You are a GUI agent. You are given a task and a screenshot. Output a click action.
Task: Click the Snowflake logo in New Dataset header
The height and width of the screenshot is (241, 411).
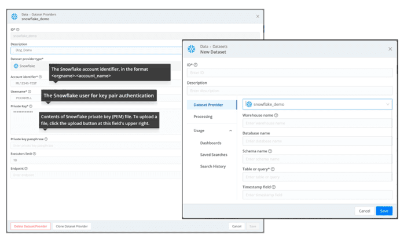(x=192, y=49)
